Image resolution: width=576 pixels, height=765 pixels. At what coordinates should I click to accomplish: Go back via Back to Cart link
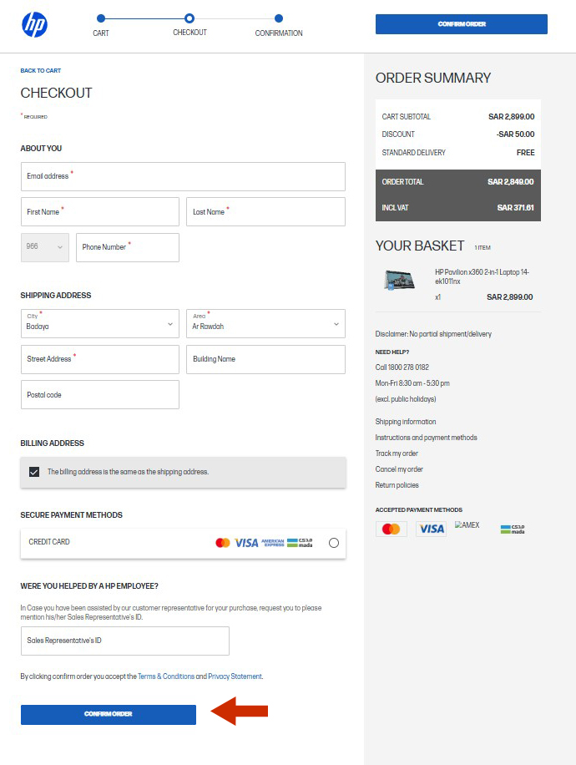click(41, 71)
